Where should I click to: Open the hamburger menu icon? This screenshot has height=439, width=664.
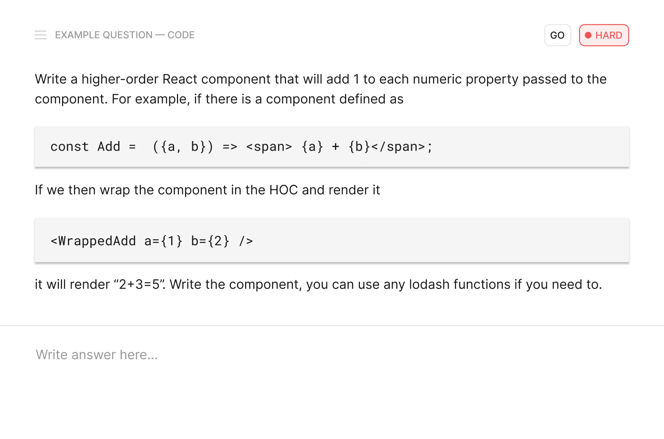41,35
